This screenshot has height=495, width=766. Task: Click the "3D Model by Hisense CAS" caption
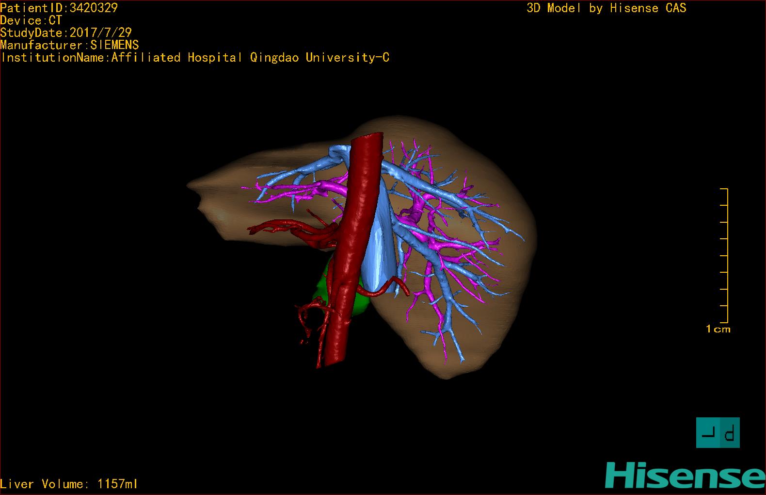click(606, 8)
